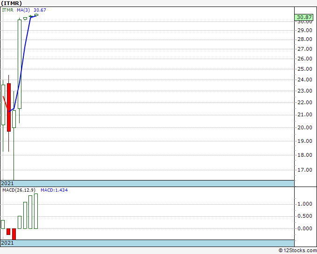Click the 1.000 MACD axis label

pyautogui.click(x=304, y=204)
